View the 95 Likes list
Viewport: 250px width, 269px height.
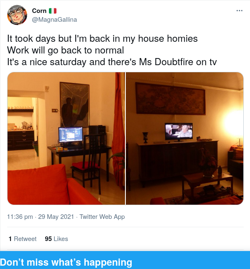tap(56, 239)
